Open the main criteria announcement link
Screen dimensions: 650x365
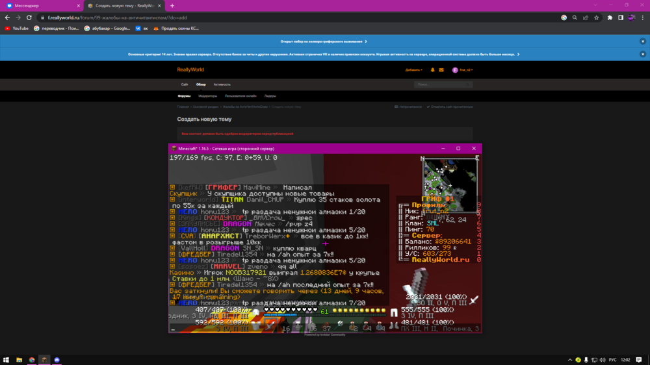pos(324,55)
